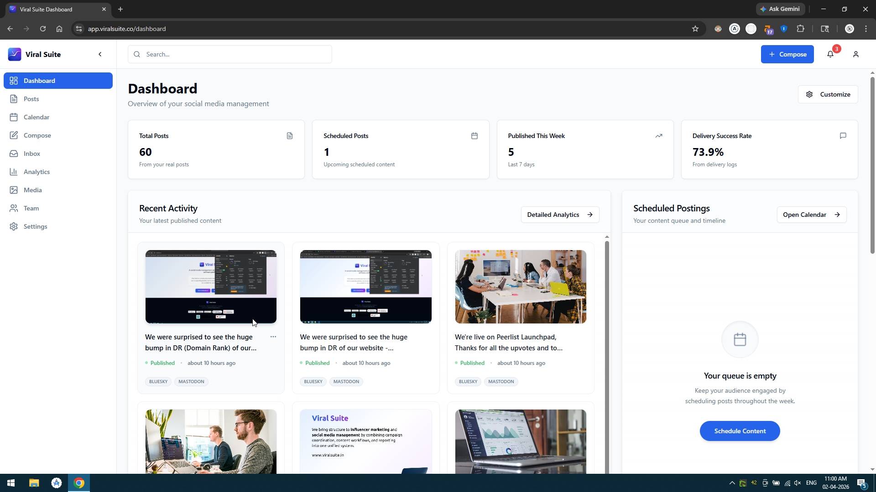Click the MASTODON tag on Peerlist post

(x=501, y=382)
